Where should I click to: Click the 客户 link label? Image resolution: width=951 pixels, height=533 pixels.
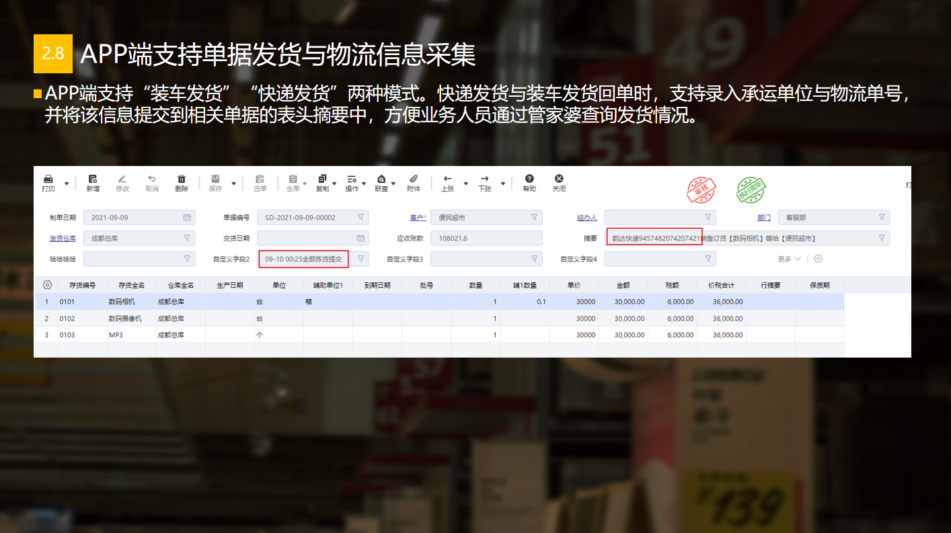point(417,218)
